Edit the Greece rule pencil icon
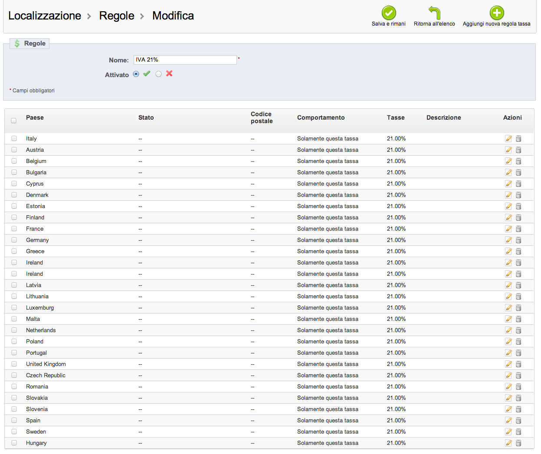 508,251
